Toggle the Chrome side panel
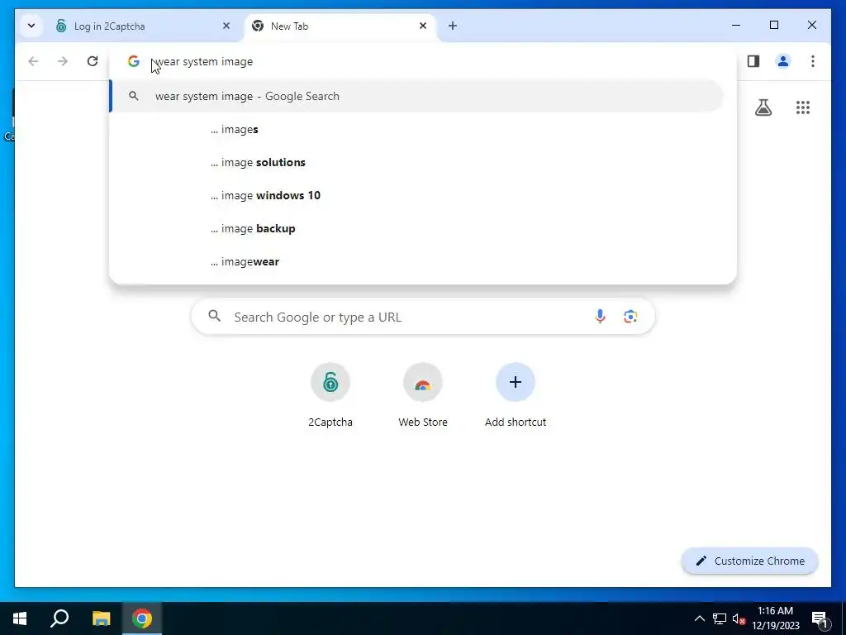The height and width of the screenshot is (635, 846). [753, 61]
